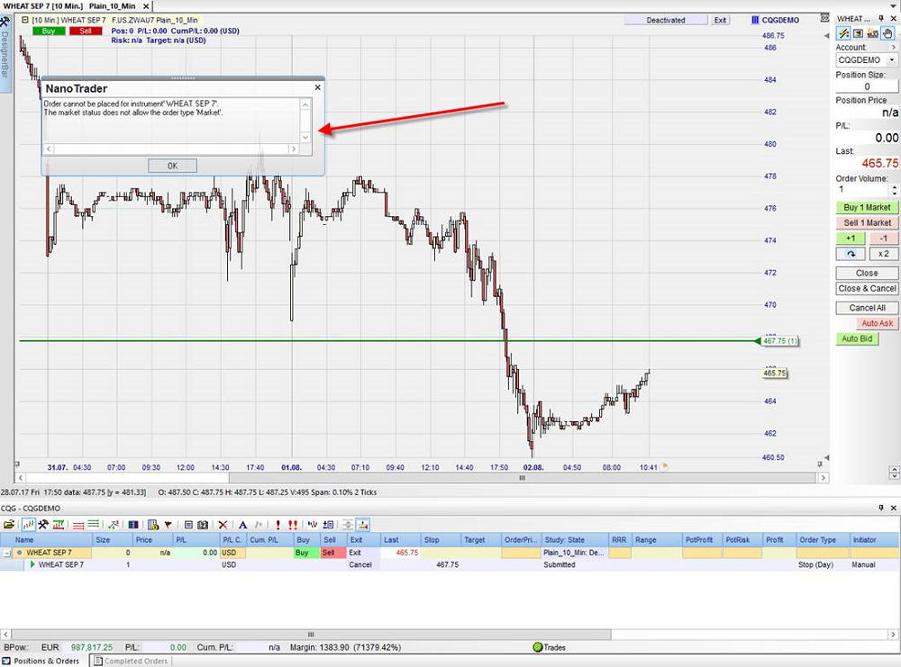The height and width of the screenshot is (667, 901).
Task: Click the hammer and wrench tools icon
Action: [x=43, y=524]
